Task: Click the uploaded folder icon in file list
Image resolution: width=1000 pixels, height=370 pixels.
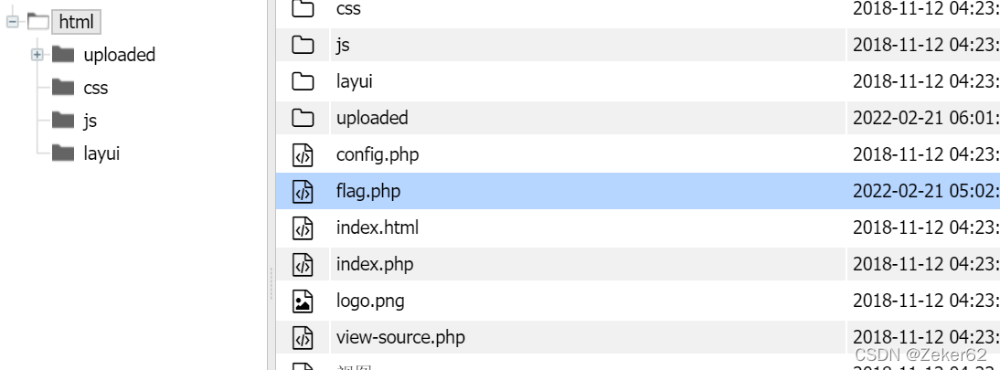Action: pos(303,118)
